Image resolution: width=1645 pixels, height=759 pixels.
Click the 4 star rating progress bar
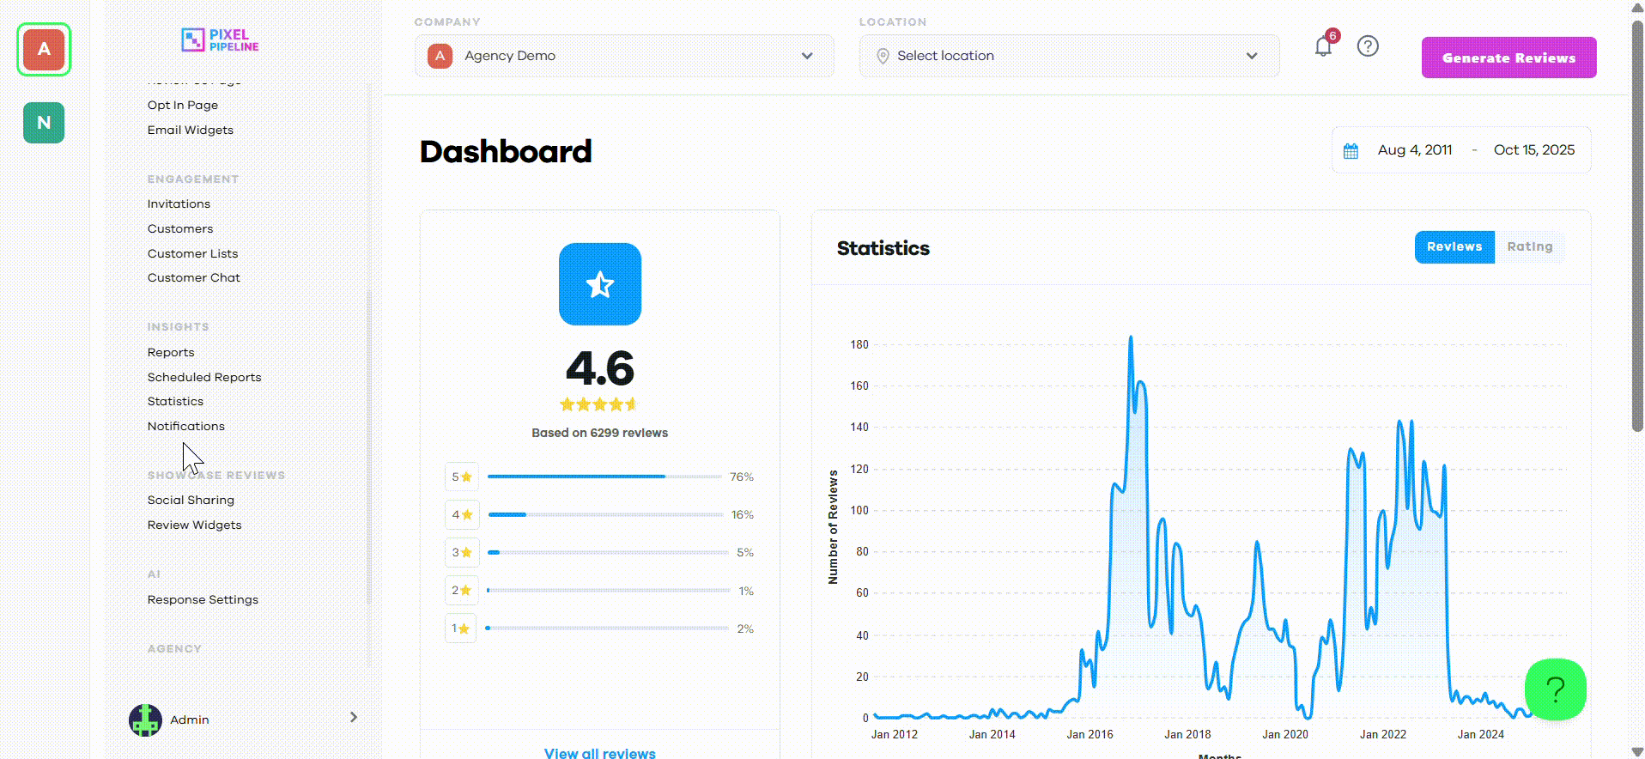605,514
